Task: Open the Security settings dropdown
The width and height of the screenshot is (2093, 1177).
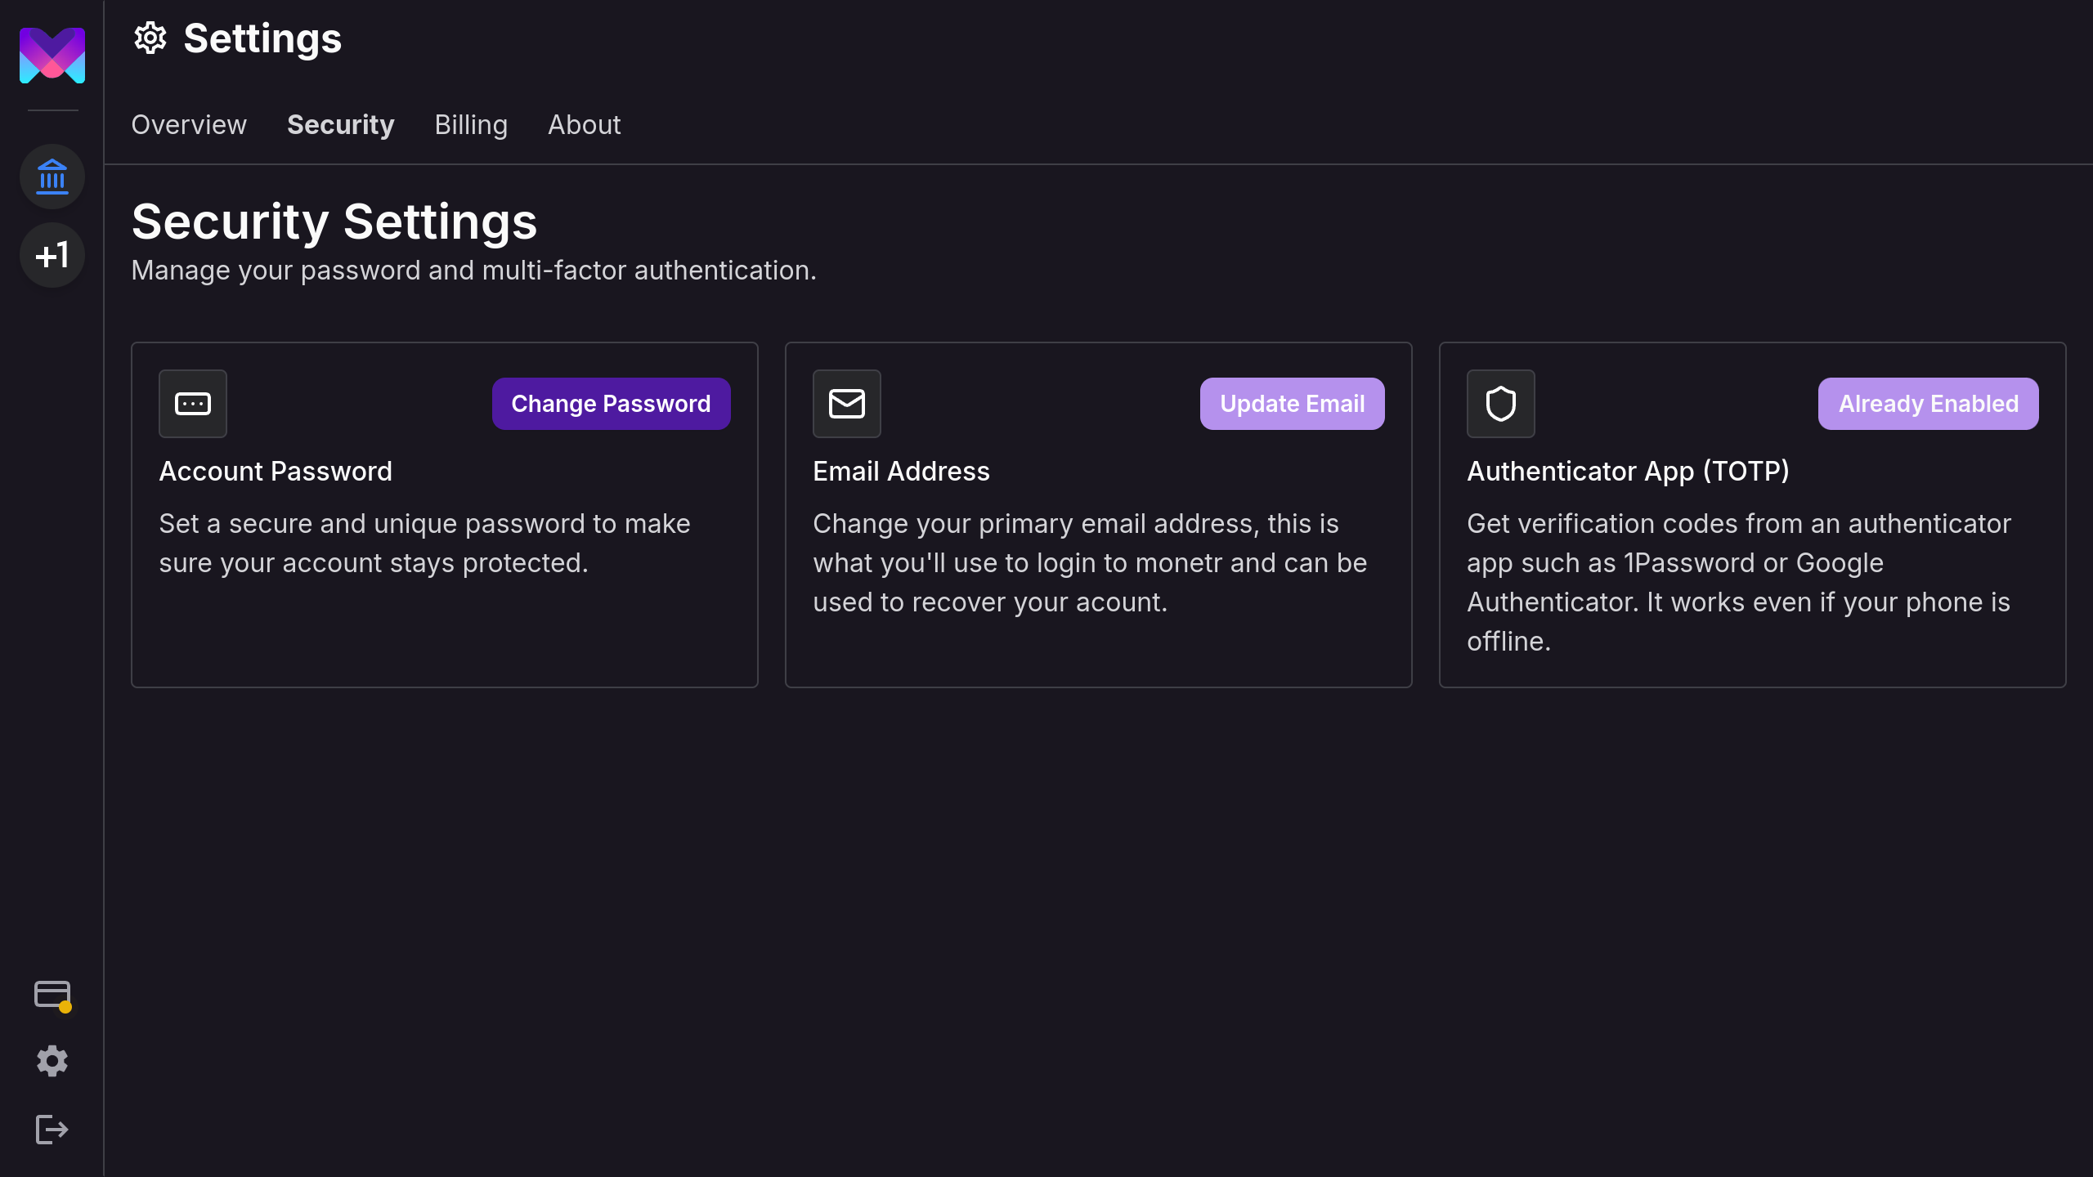Action: (x=341, y=125)
